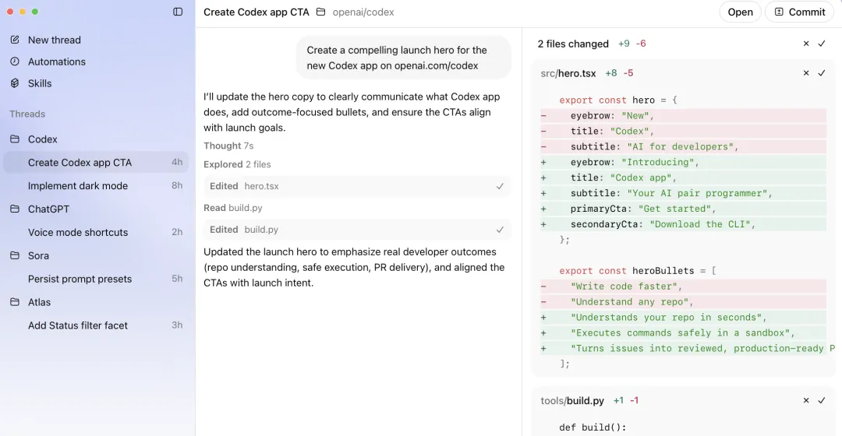
Task: Accept build.py changes with checkmark
Action: click(822, 400)
